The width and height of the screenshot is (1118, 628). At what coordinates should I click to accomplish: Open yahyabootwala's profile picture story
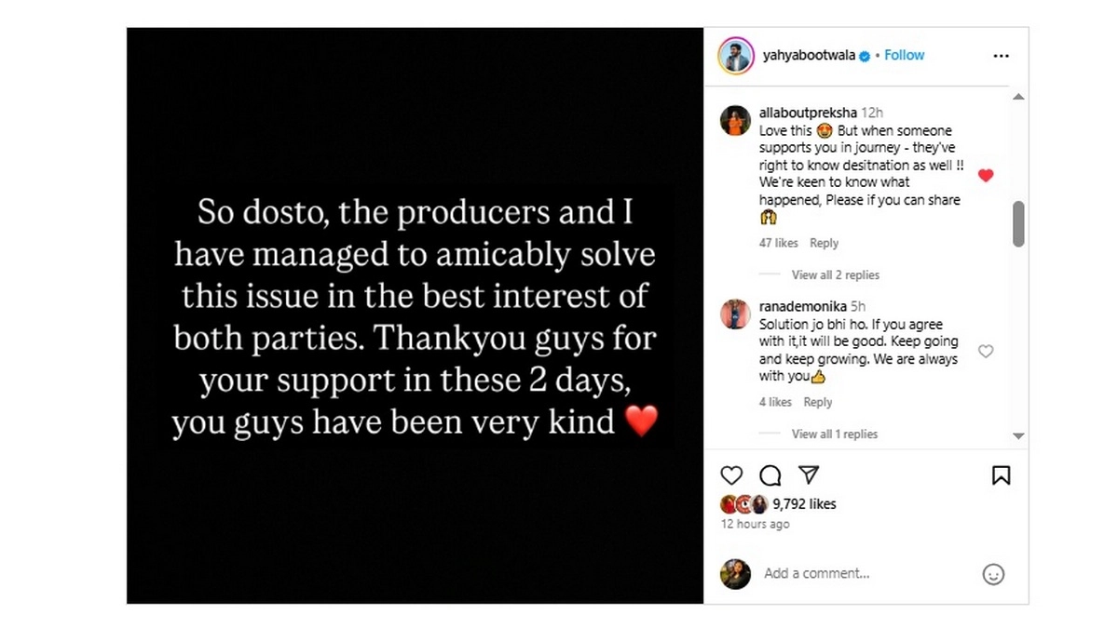(735, 56)
